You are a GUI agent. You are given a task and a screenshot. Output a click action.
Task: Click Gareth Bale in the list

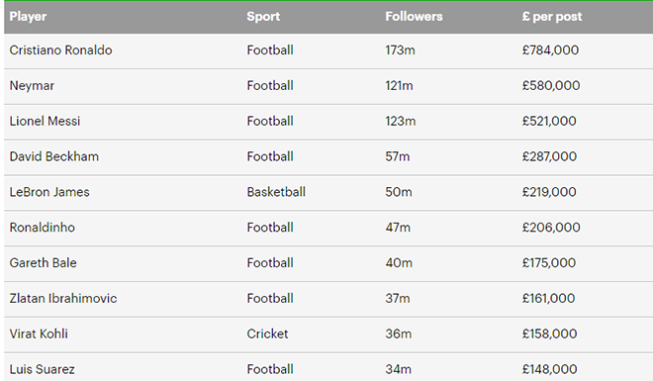(x=43, y=263)
